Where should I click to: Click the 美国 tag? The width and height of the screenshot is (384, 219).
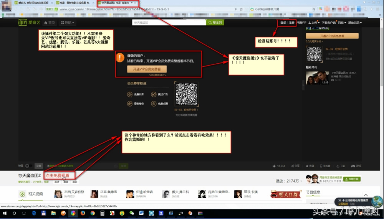coord(66,182)
